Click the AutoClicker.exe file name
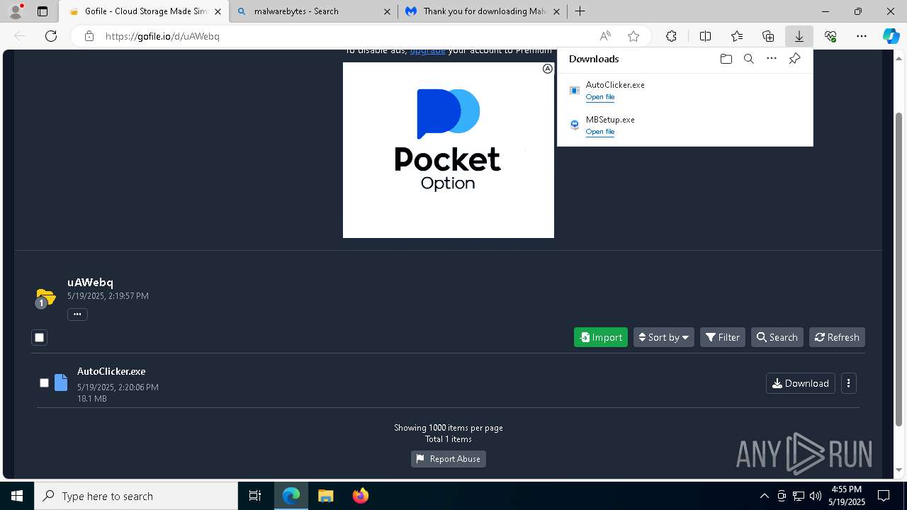 [x=111, y=371]
